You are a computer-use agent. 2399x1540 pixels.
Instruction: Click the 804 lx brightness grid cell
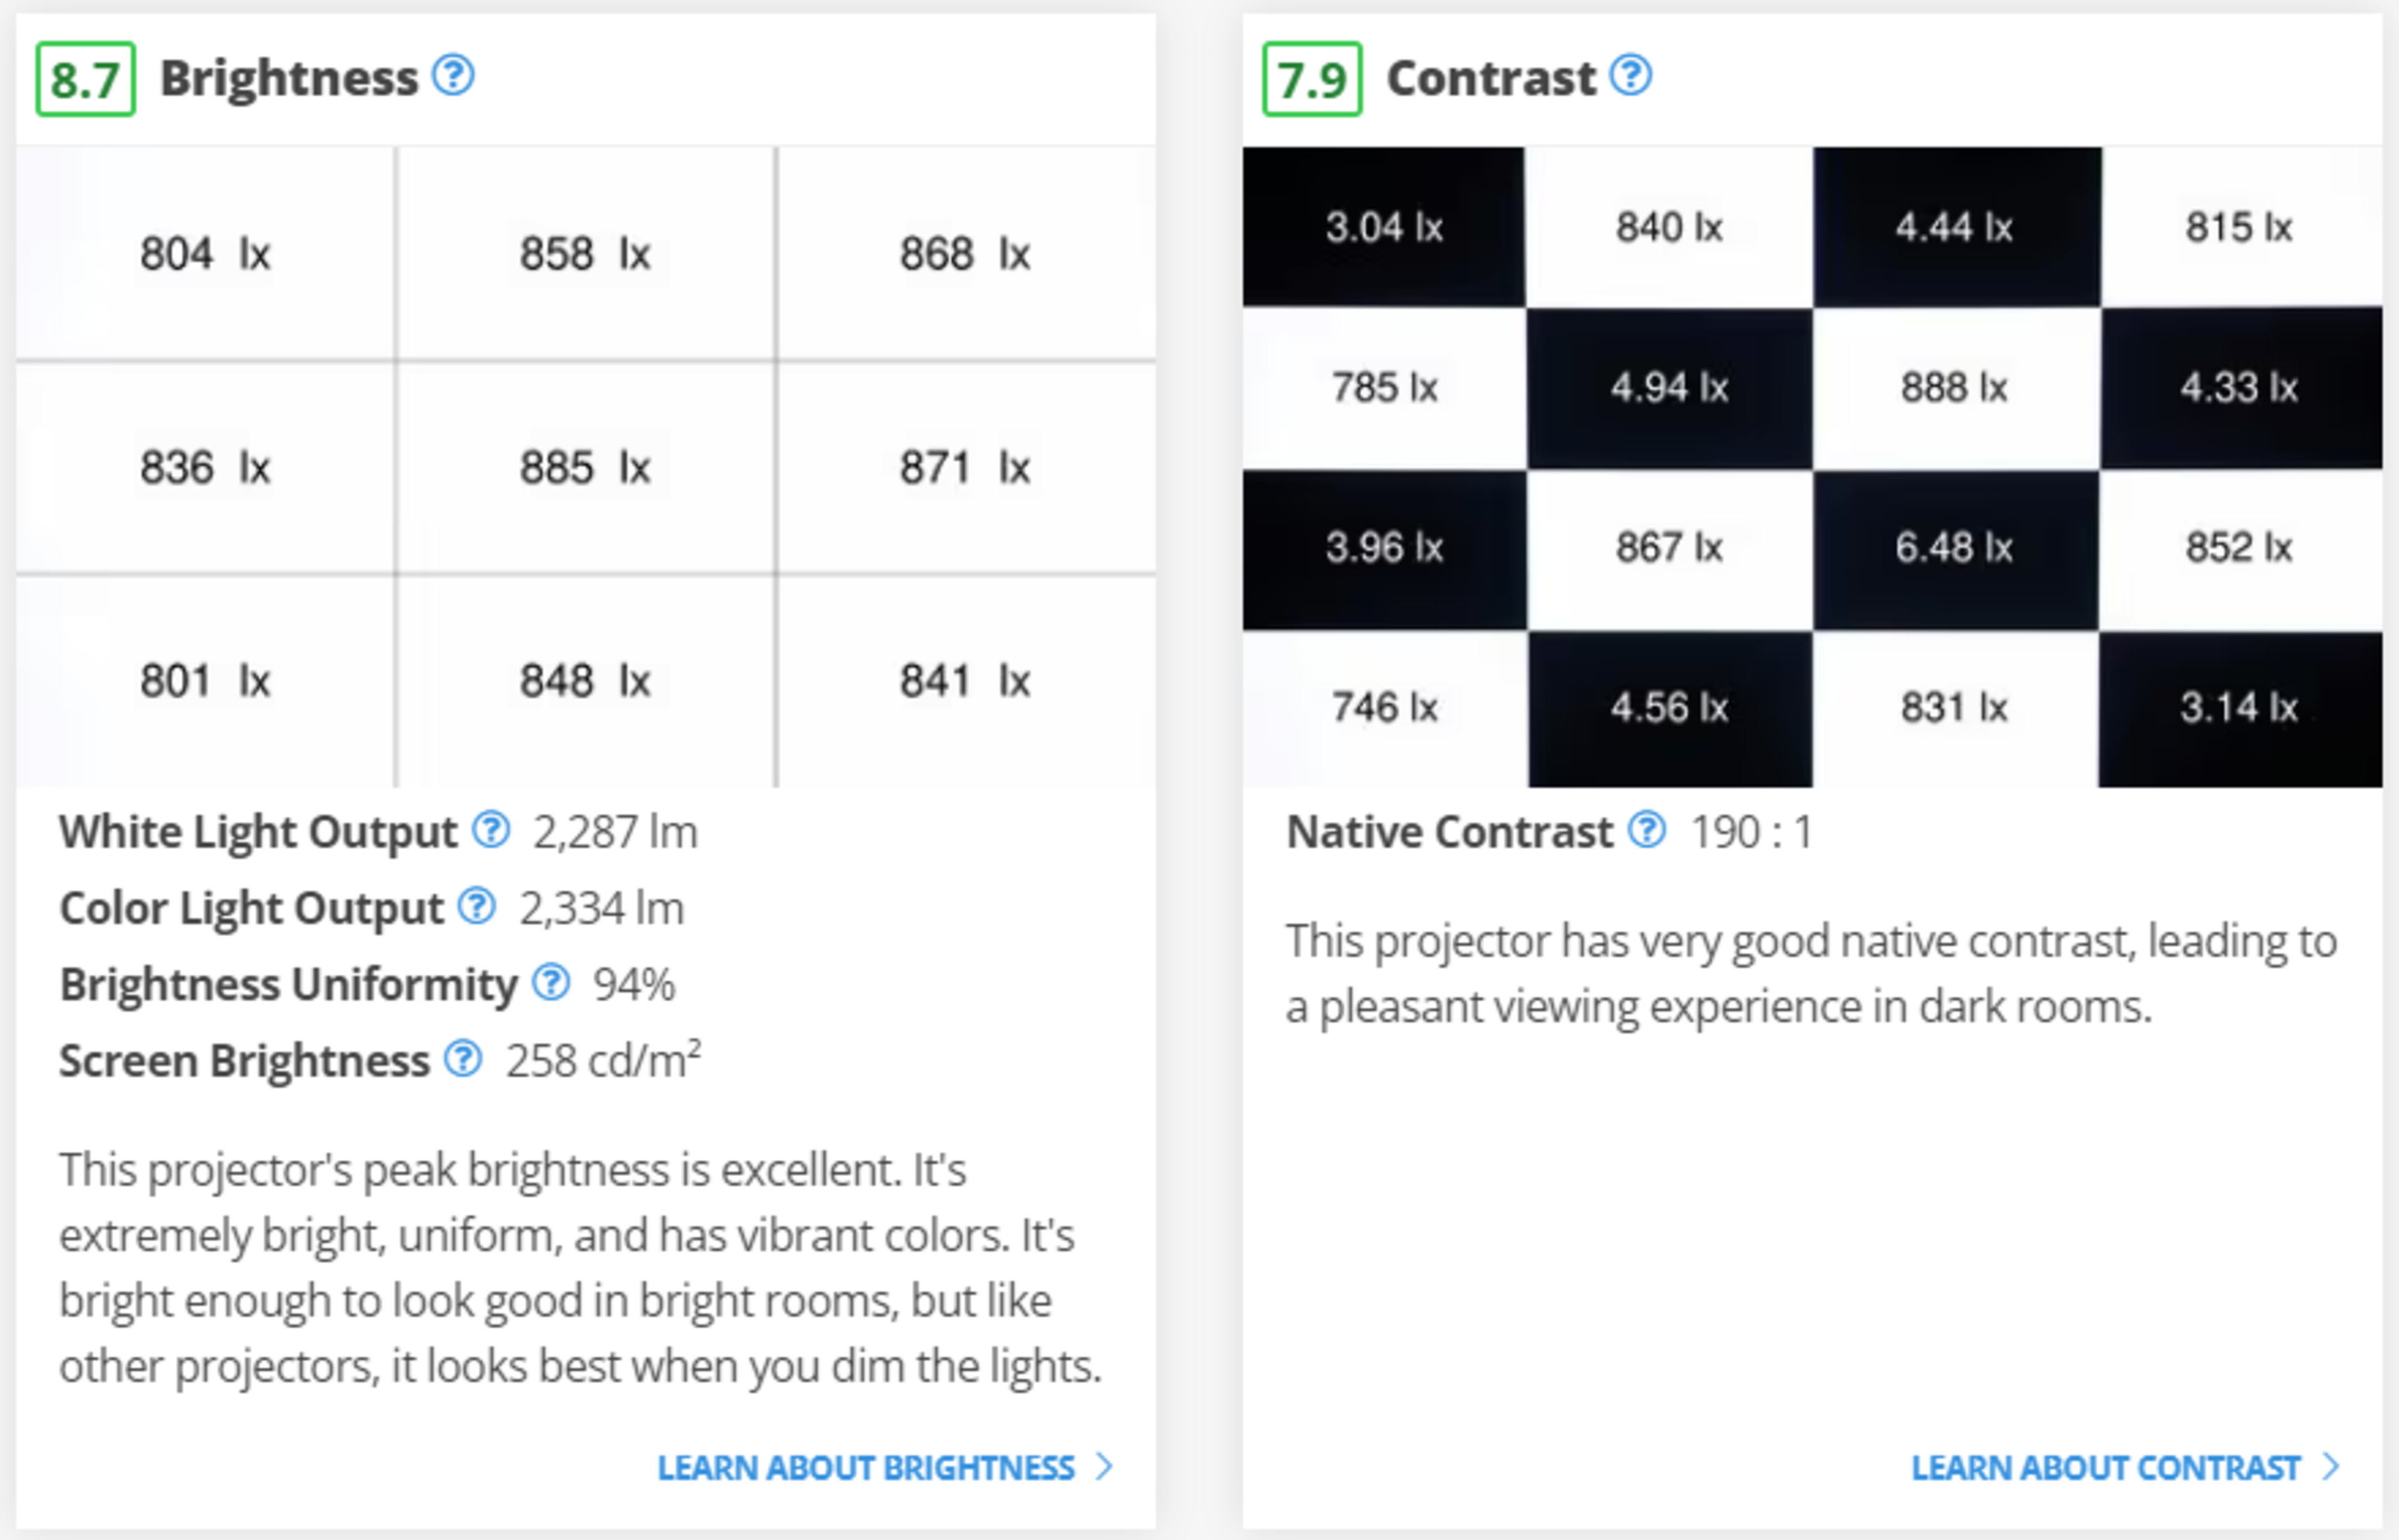pyautogui.click(x=205, y=253)
